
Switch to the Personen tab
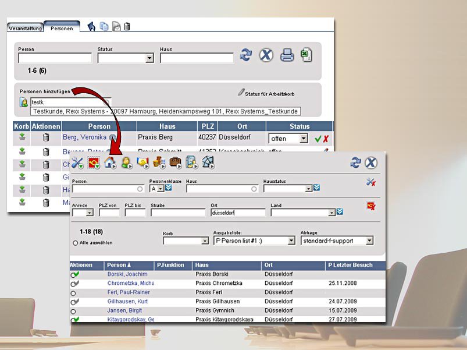(x=62, y=27)
